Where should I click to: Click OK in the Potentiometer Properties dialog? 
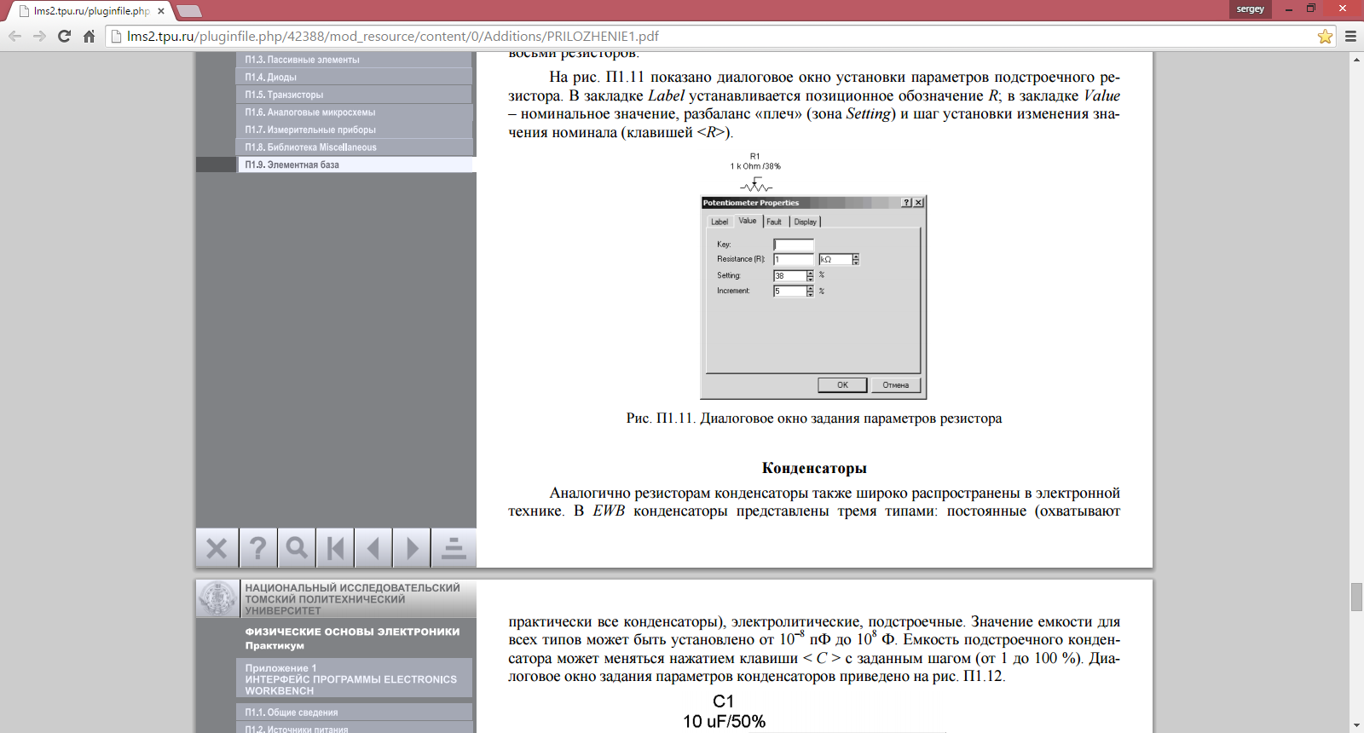[842, 385]
